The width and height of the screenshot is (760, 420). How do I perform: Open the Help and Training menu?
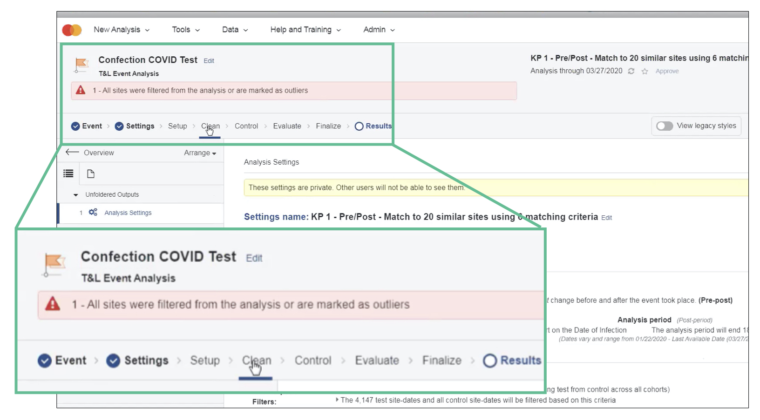305,30
